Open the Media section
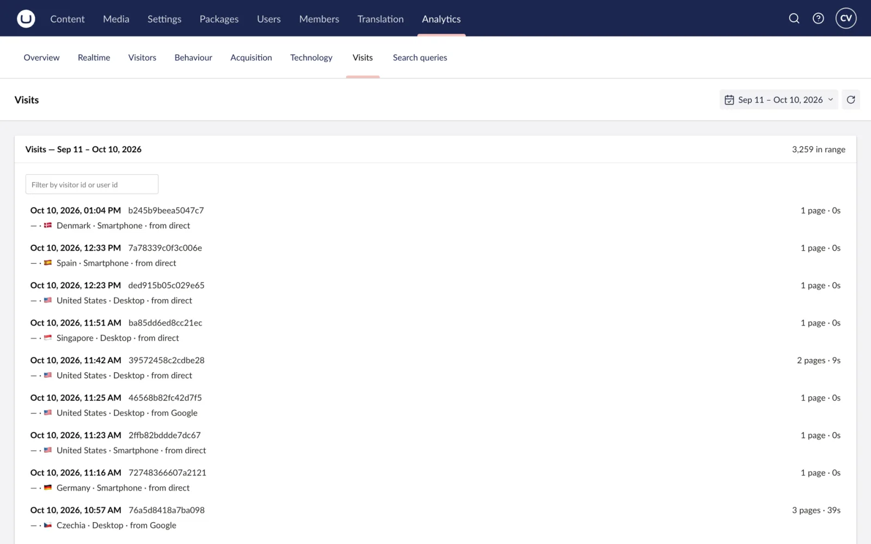The image size is (871, 544). [x=116, y=19]
